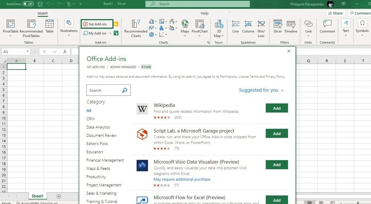Select the Financial Management category
This screenshot has height=204, width=371.
[105, 160]
